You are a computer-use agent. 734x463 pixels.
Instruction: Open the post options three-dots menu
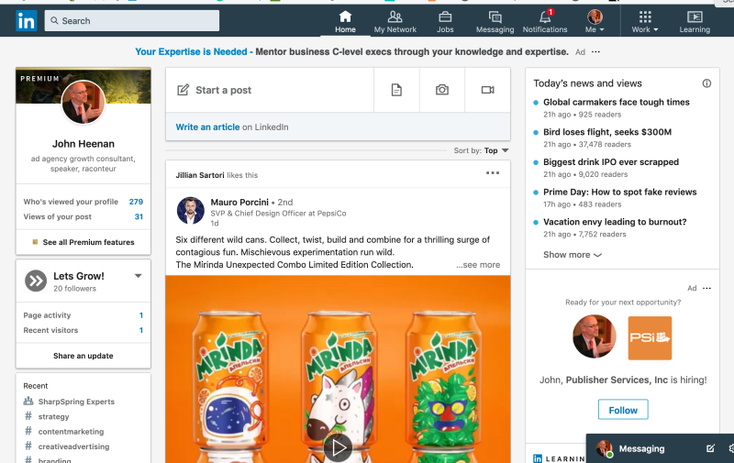493,173
